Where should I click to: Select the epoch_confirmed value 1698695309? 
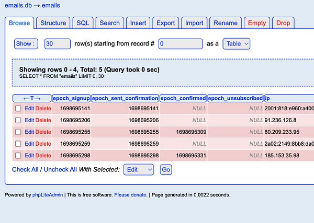(191, 132)
